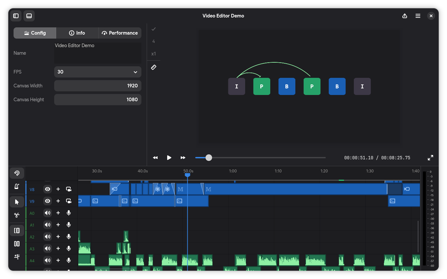Toggle the magnet snapping tool
The image size is (447, 279).
tap(17, 173)
